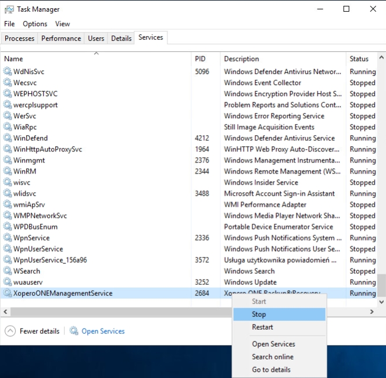
Task: Click the gear icon beside WpnService
Action: [8, 238]
